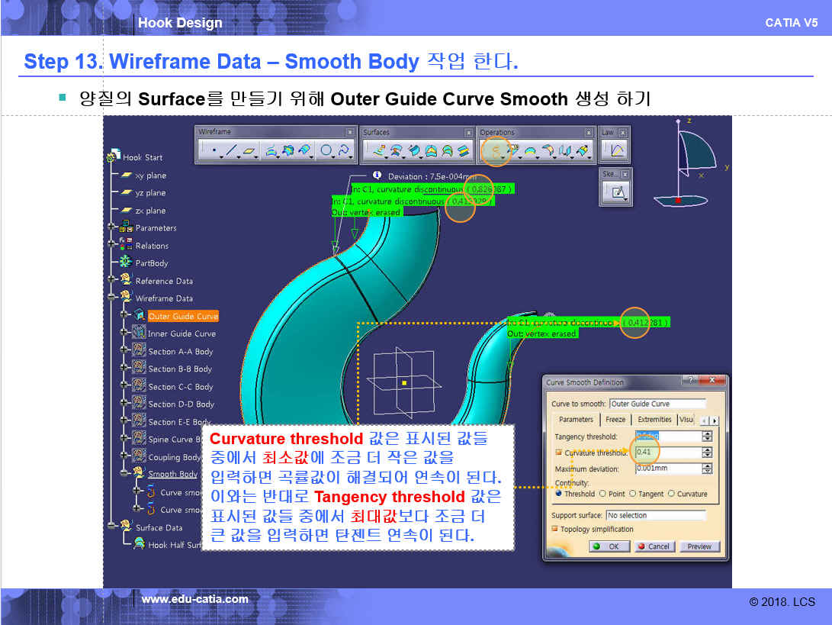
Task: Choose the Curvature continuity radio option
Action: [671, 494]
